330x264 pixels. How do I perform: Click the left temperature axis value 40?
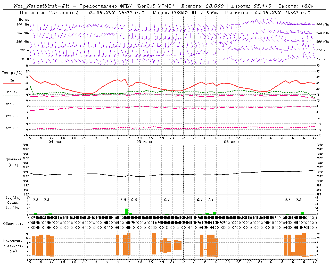coord(27,66)
